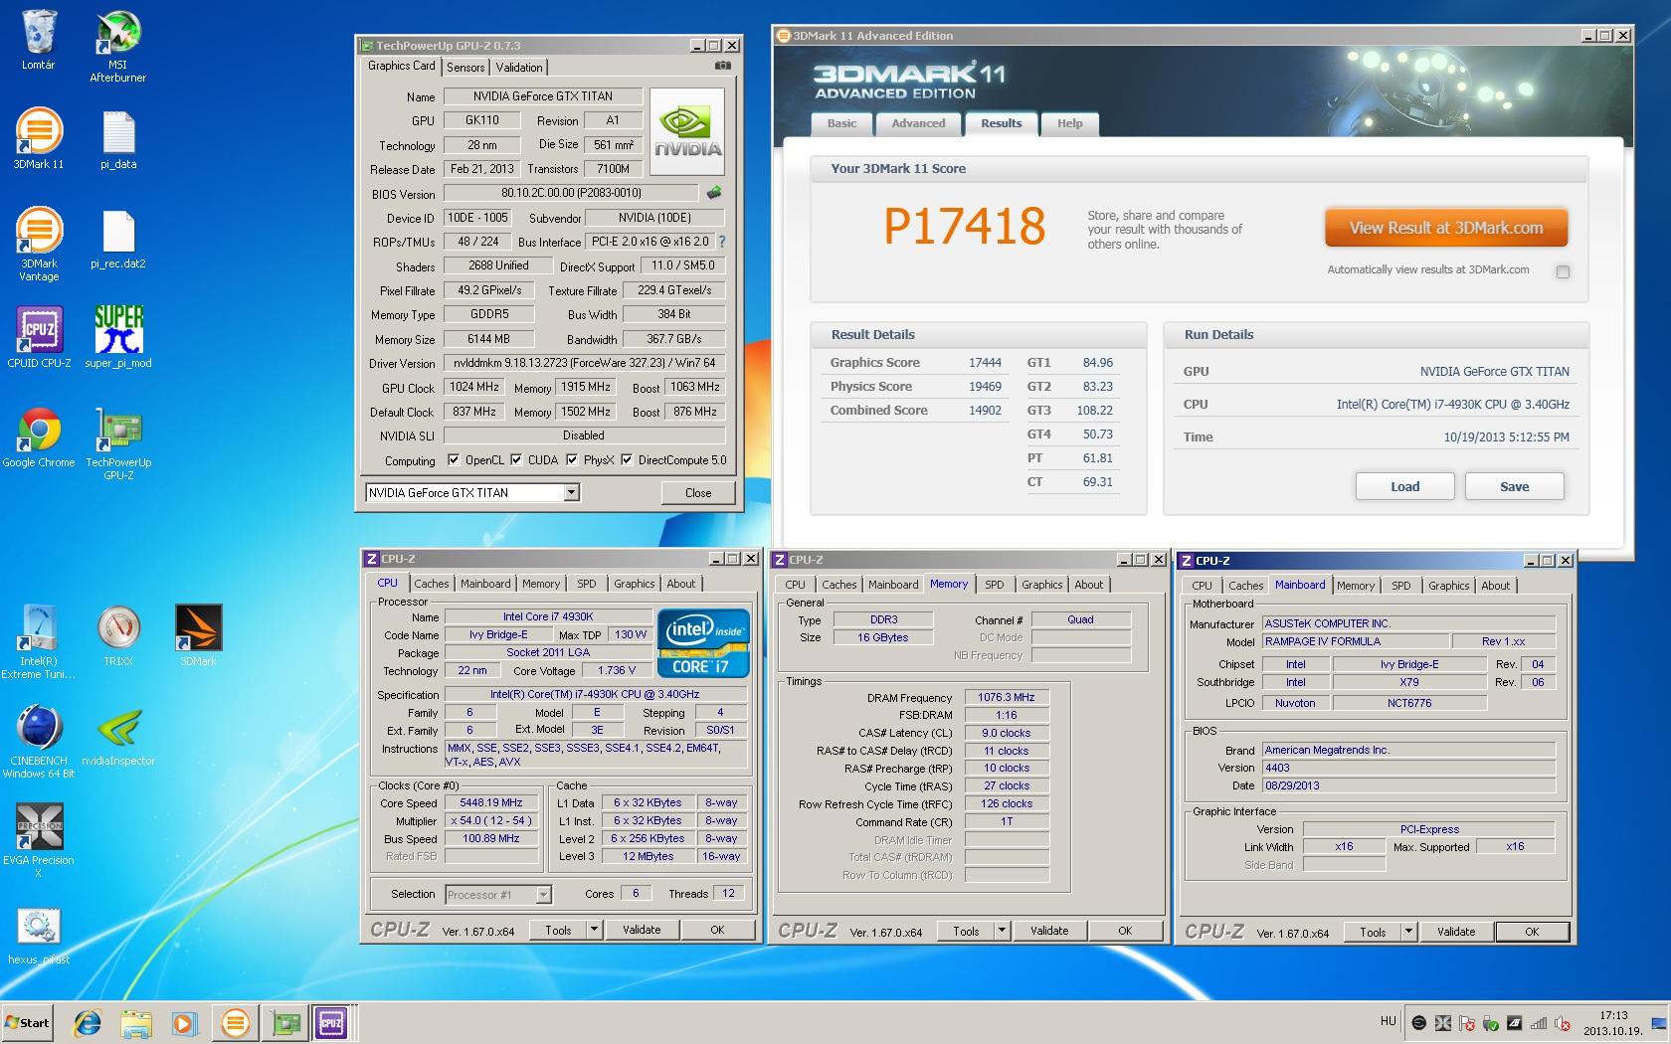The image size is (1671, 1044).
Task: Click the NVIDIA logo in GPU-Z
Action: [686, 132]
